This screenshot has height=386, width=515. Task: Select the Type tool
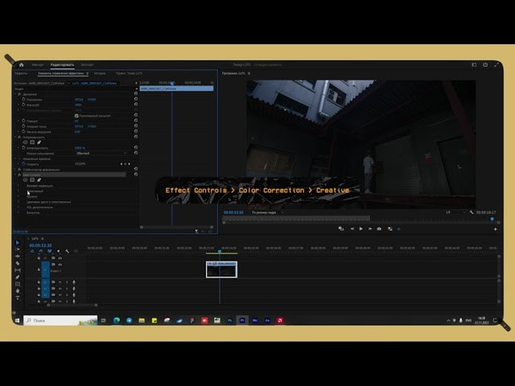[x=18, y=298]
